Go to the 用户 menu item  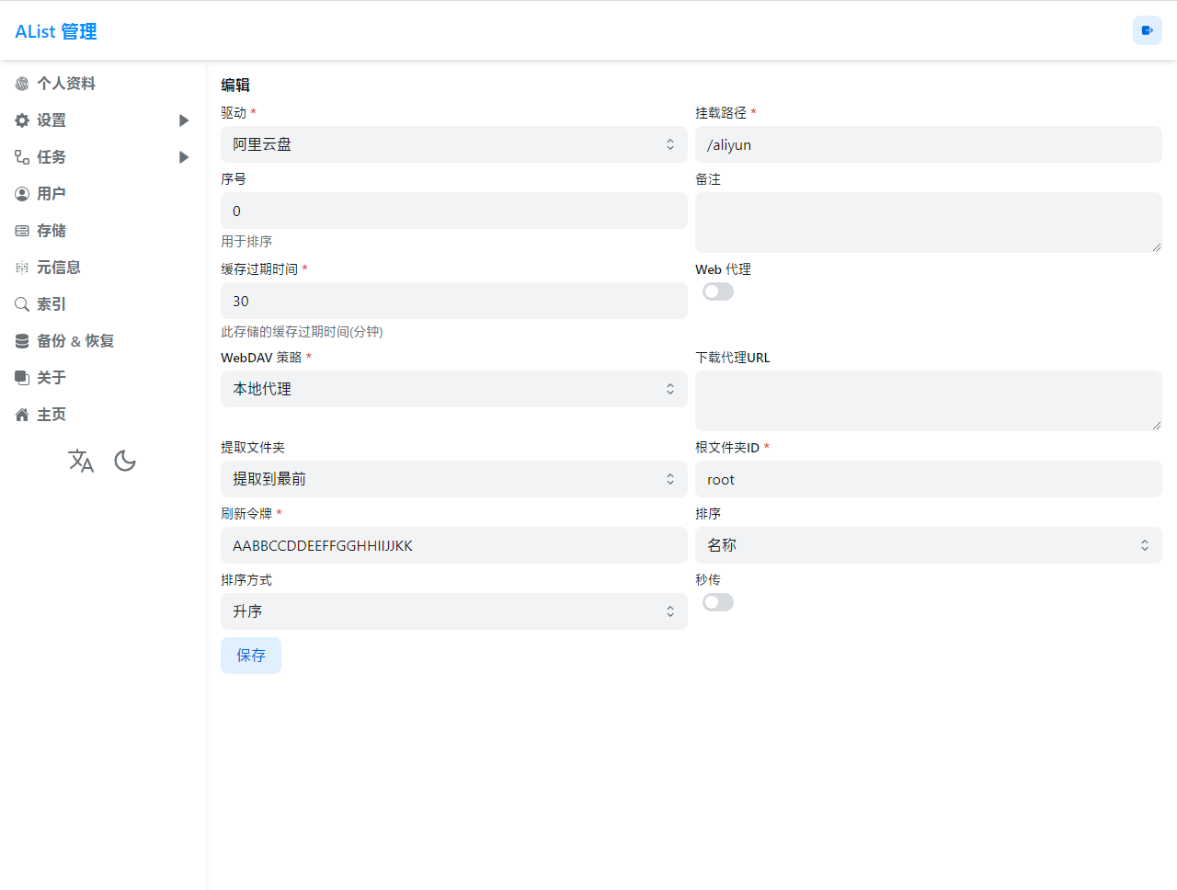(51, 194)
